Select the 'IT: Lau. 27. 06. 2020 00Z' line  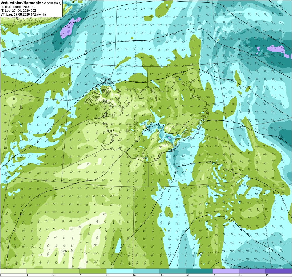(18, 11)
